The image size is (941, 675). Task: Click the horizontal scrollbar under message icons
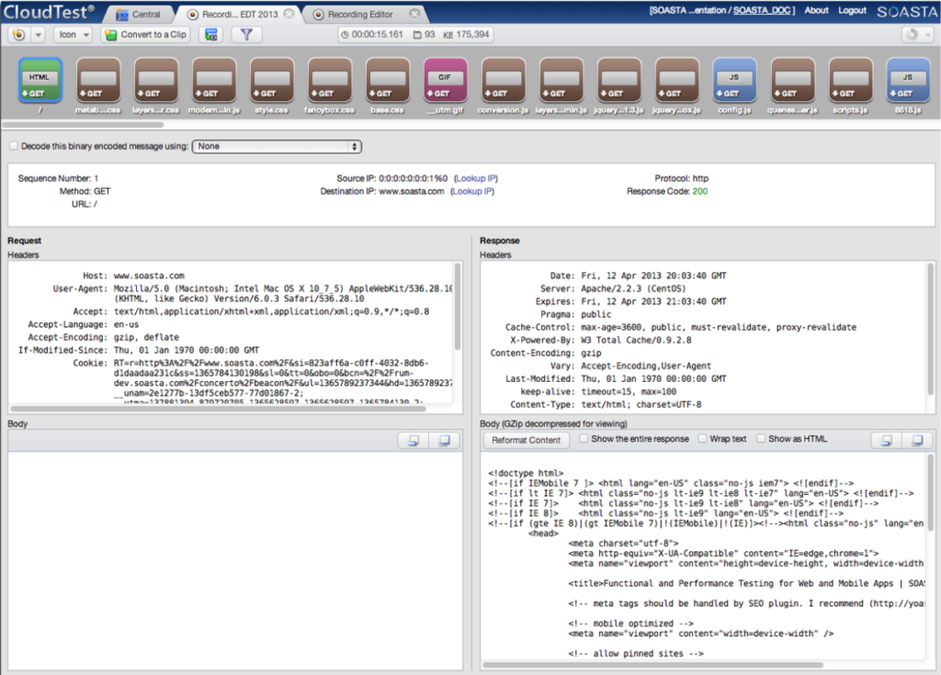click(x=83, y=123)
